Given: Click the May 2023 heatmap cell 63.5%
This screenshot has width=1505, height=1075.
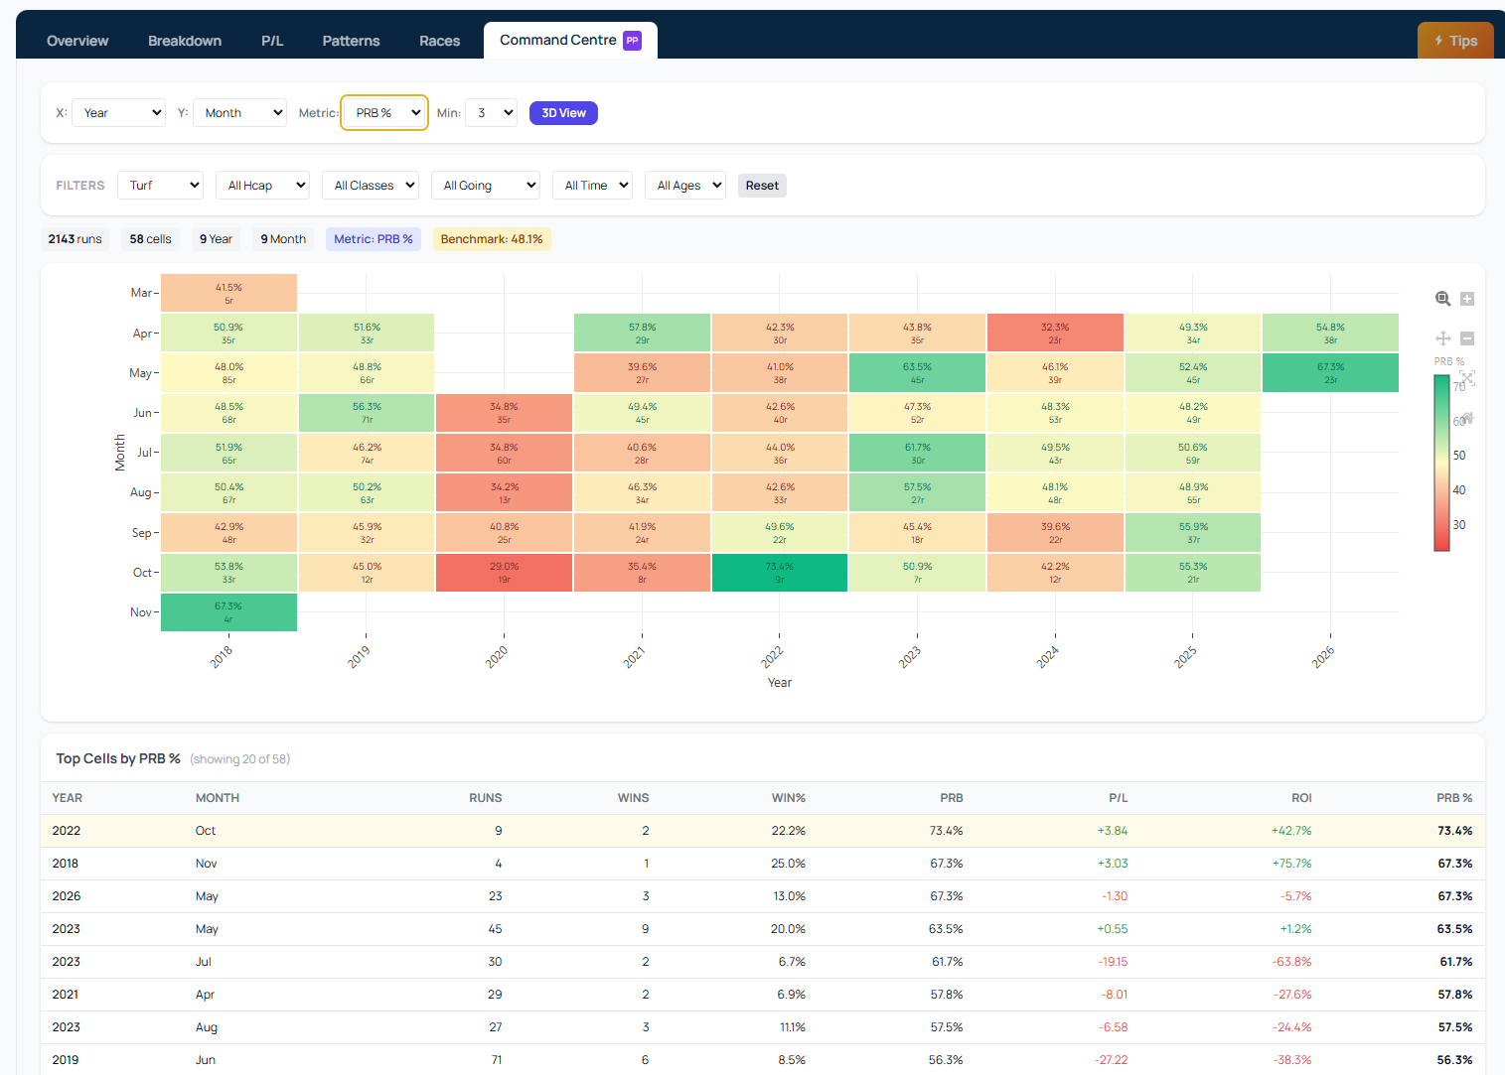Looking at the screenshot, I should click(917, 372).
